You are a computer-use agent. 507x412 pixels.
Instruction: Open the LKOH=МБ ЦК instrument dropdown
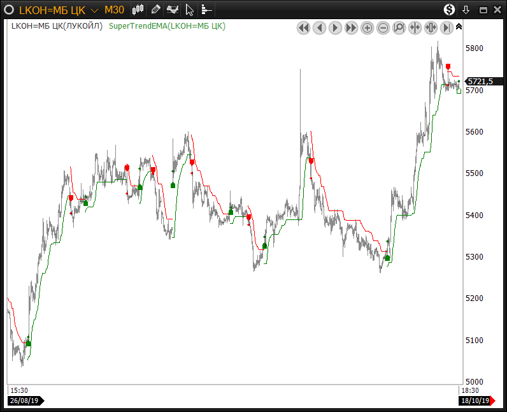pyautogui.click(x=94, y=10)
